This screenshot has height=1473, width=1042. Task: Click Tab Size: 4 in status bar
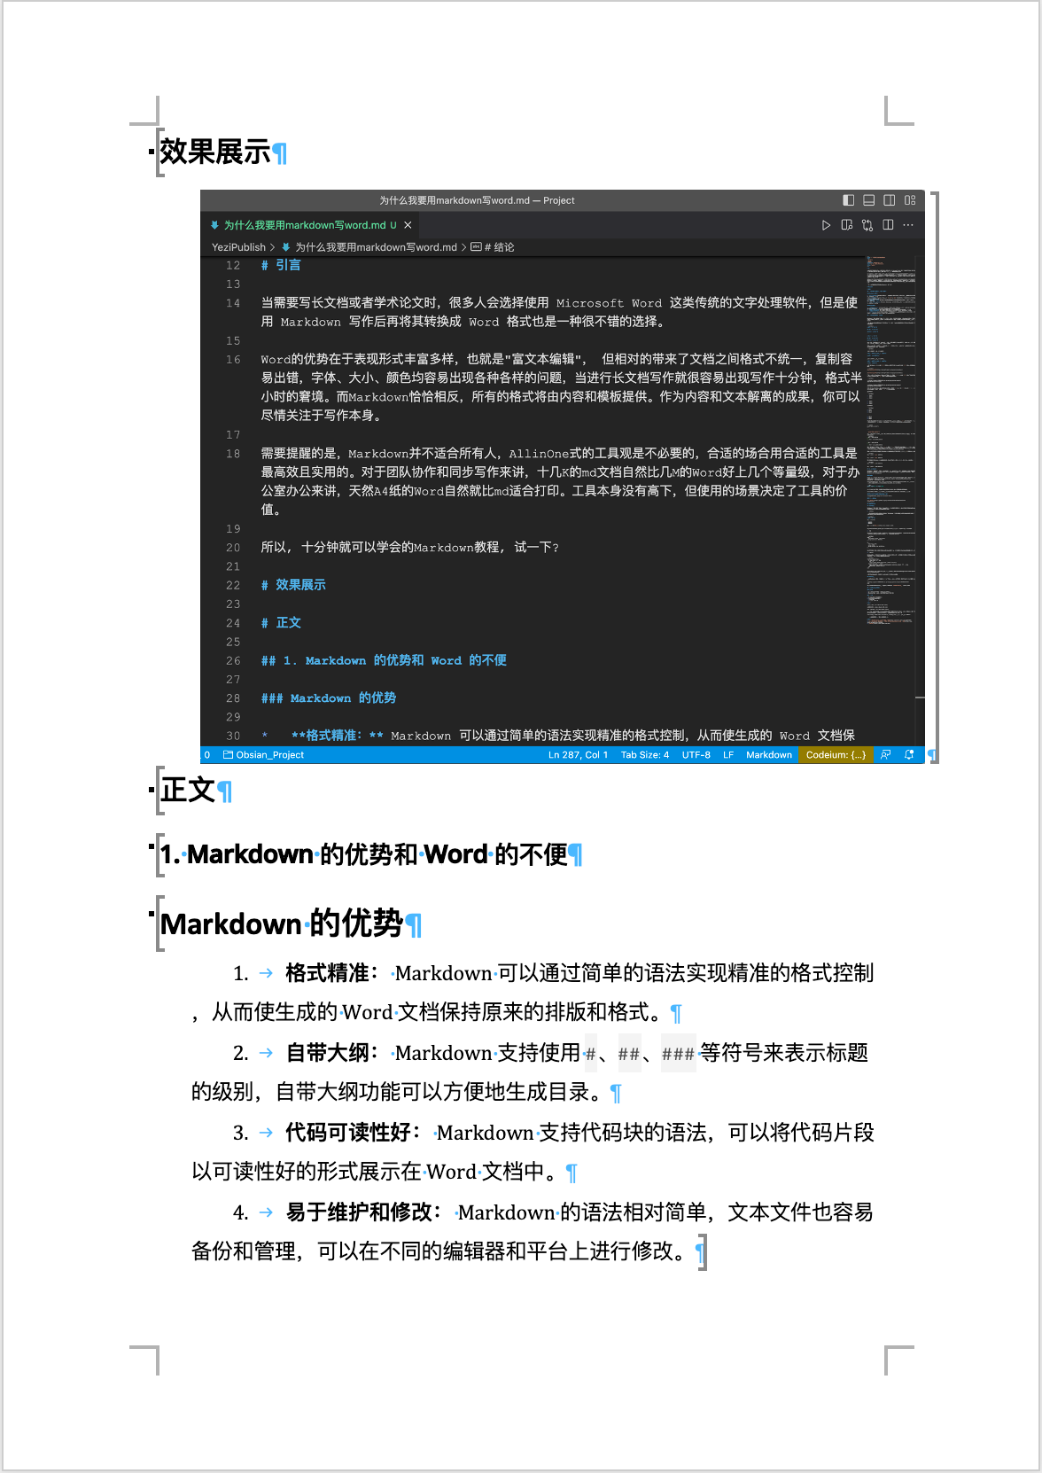pyautogui.click(x=645, y=755)
